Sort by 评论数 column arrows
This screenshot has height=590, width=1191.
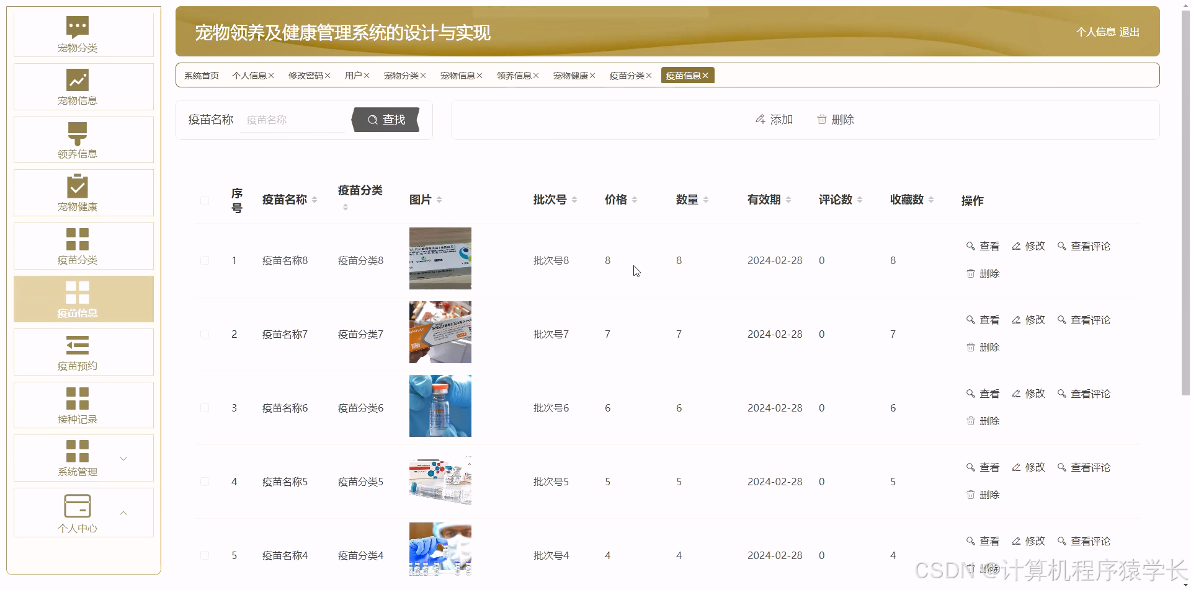[860, 200]
